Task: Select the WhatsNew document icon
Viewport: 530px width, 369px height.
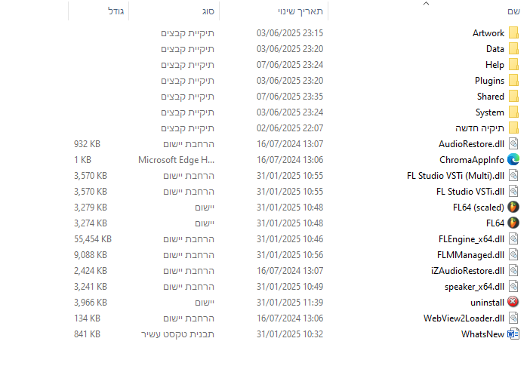Action: coord(513,334)
